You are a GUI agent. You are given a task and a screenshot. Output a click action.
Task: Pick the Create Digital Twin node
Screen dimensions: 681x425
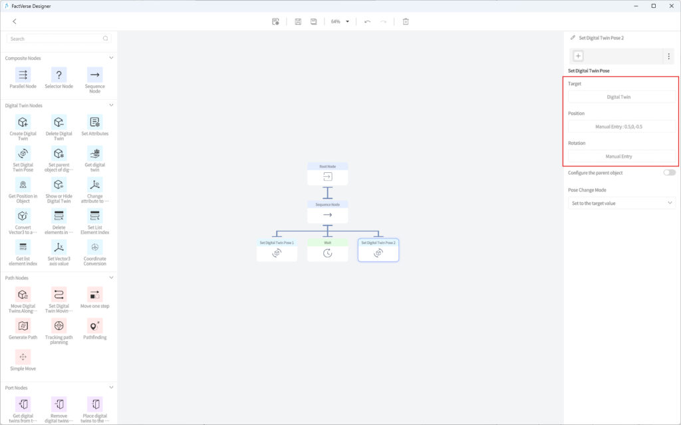(x=23, y=122)
